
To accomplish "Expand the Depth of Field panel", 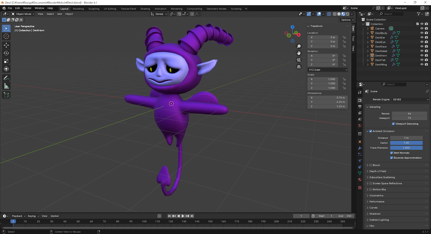I will tap(378, 171).
